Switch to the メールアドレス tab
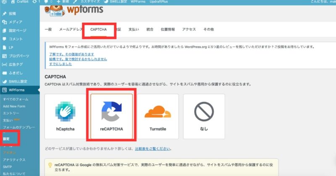The image size is (336, 176). [x=71, y=29]
